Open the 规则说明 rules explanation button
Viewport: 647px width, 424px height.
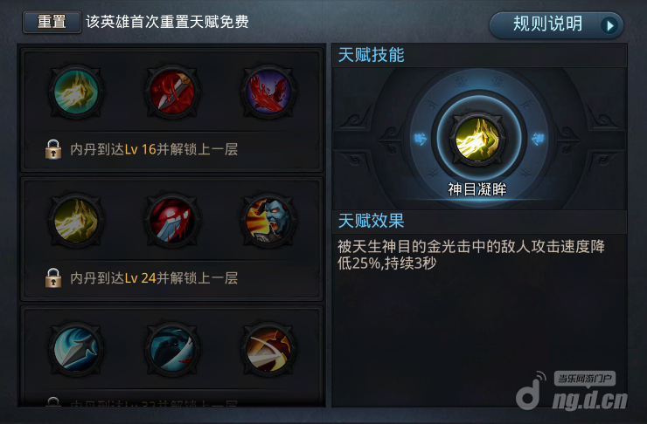coord(556,24)
